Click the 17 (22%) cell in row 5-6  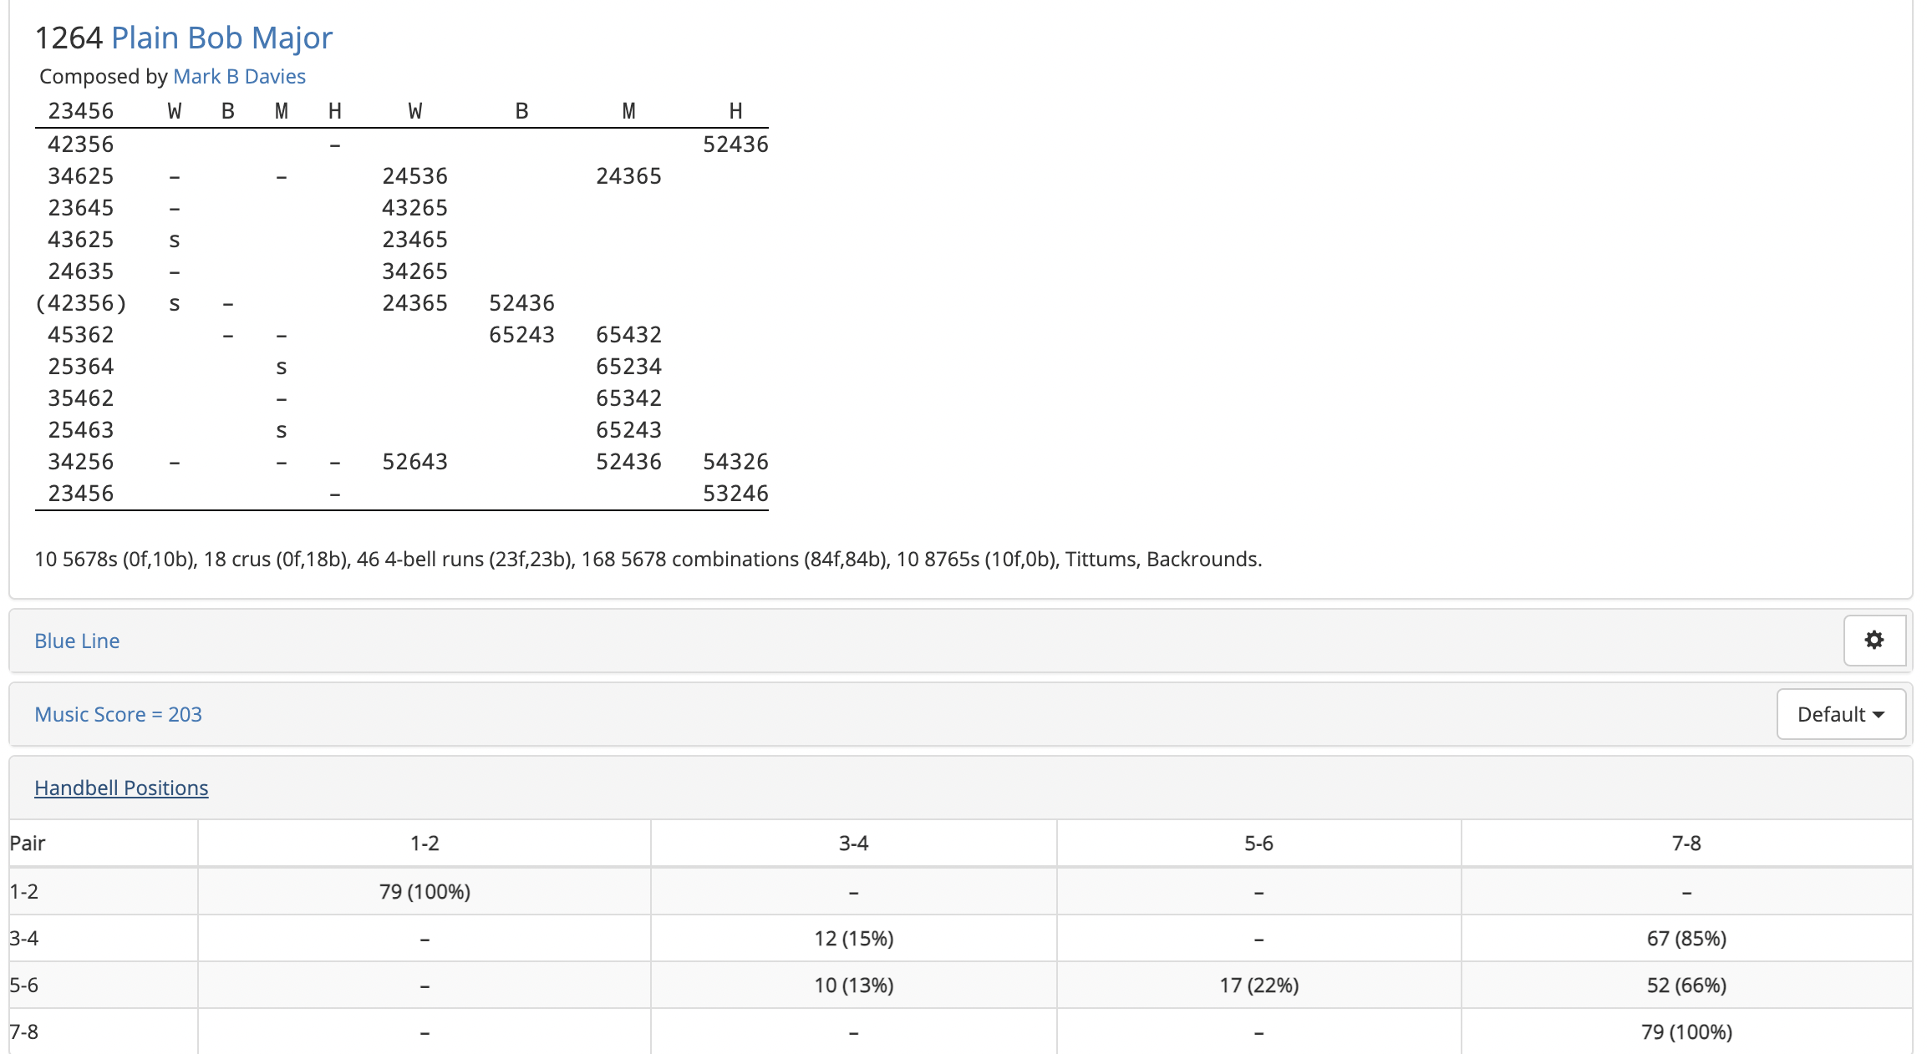pyautogui.click(x=1259, y=985)
